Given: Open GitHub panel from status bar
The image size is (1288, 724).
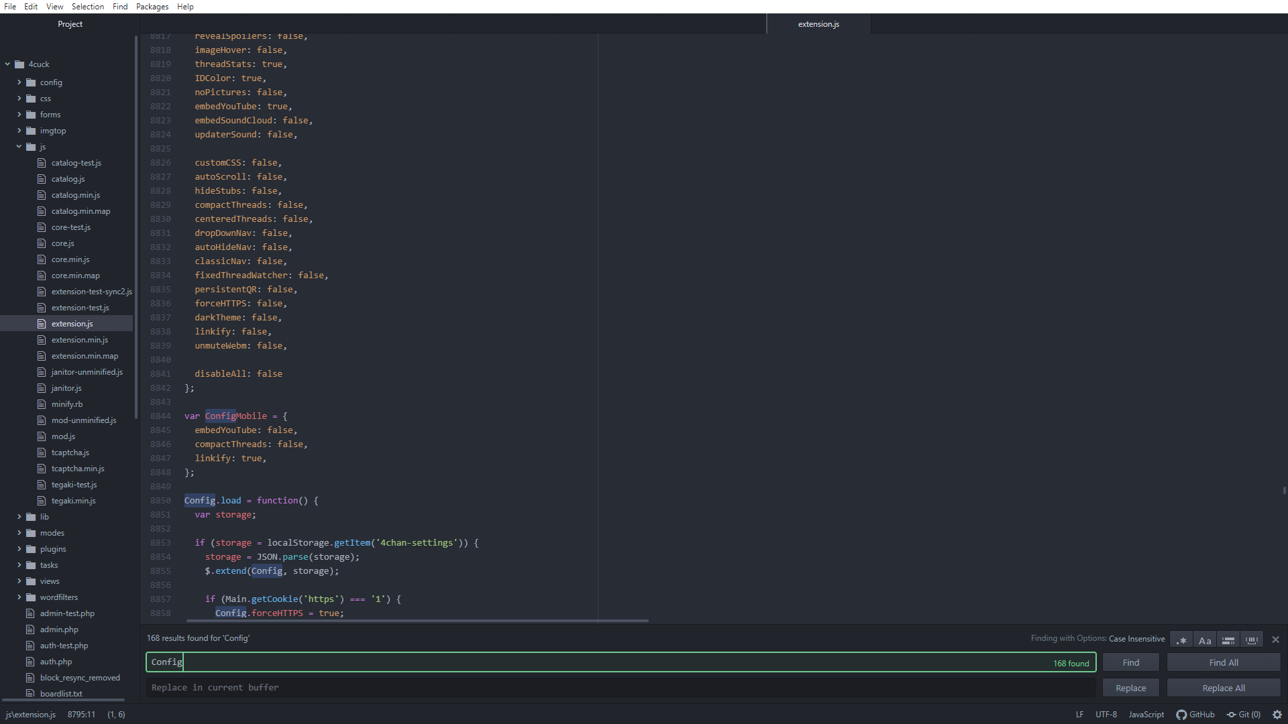Looking at the screenshot, I should point(1195,715).
